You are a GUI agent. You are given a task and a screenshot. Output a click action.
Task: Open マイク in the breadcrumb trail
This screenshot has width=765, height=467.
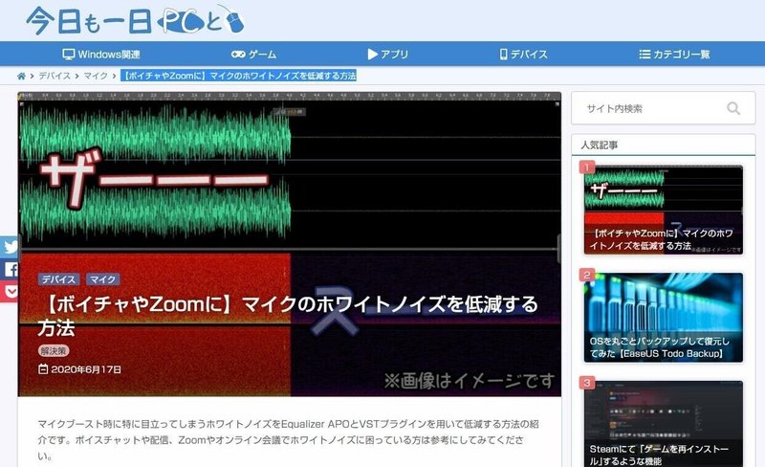click(96, 76)
